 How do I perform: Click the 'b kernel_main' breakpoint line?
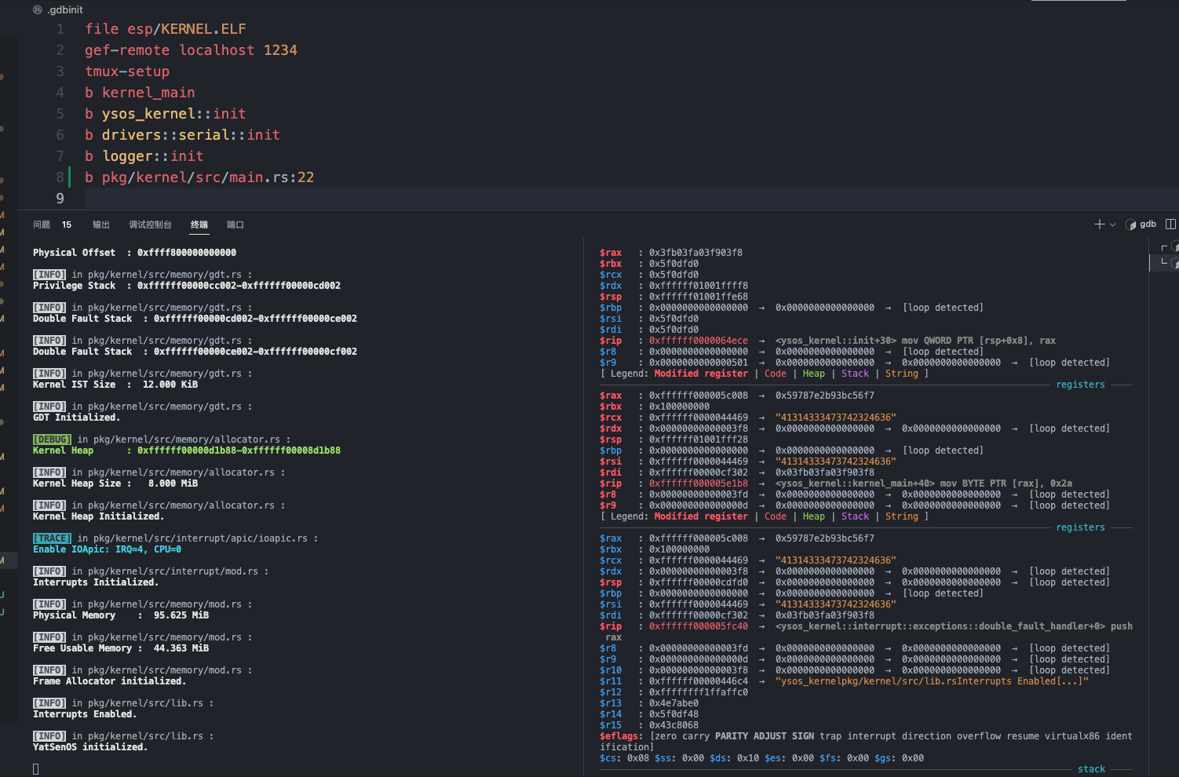(x=140, y=93)
